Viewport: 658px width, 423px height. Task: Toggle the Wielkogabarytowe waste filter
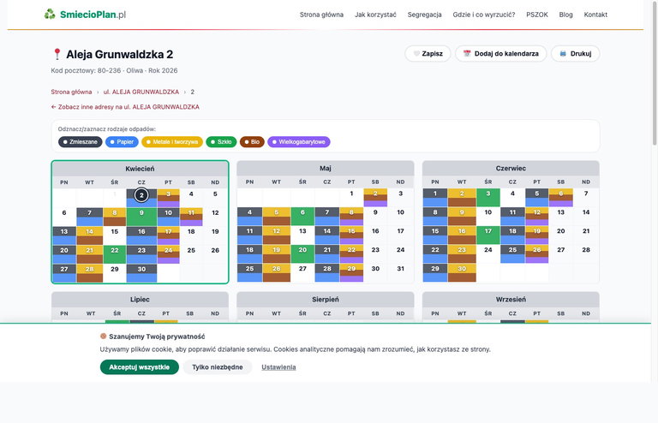click(298, 142)
